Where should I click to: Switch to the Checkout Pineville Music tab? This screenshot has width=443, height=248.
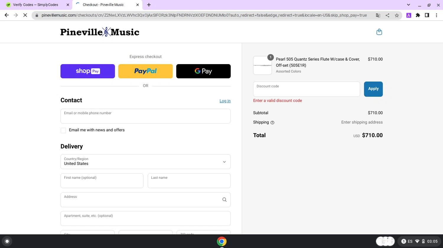point(107,5)
